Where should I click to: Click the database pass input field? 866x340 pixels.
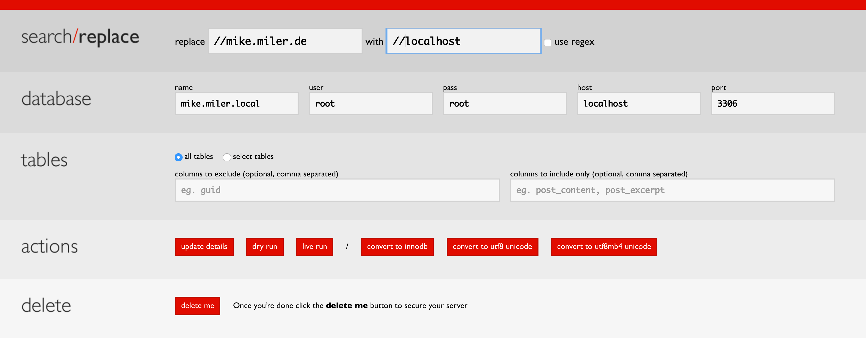pos(504,104)
